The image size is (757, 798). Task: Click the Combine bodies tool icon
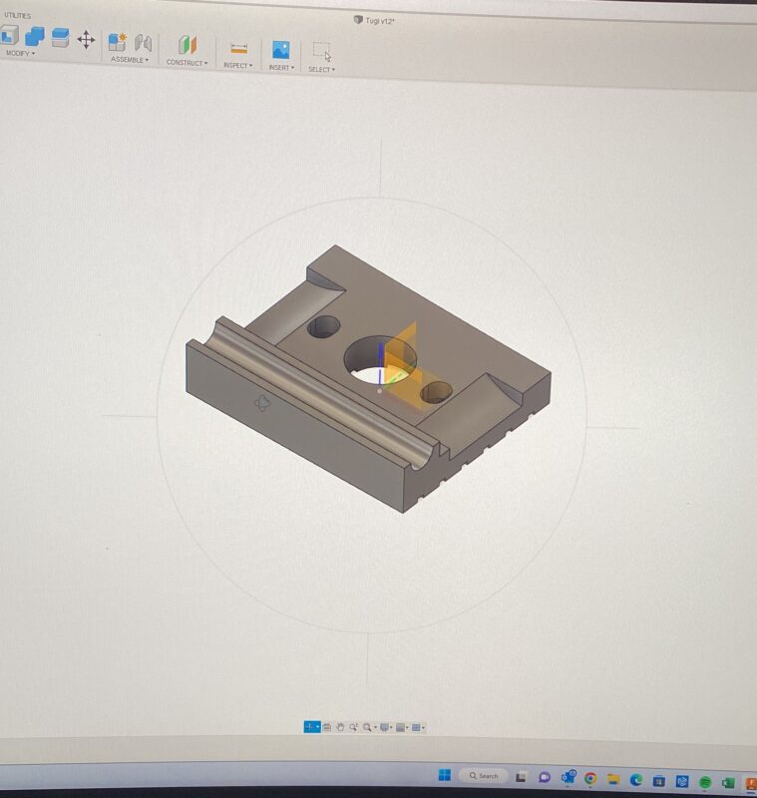click(x=35, y=37)
